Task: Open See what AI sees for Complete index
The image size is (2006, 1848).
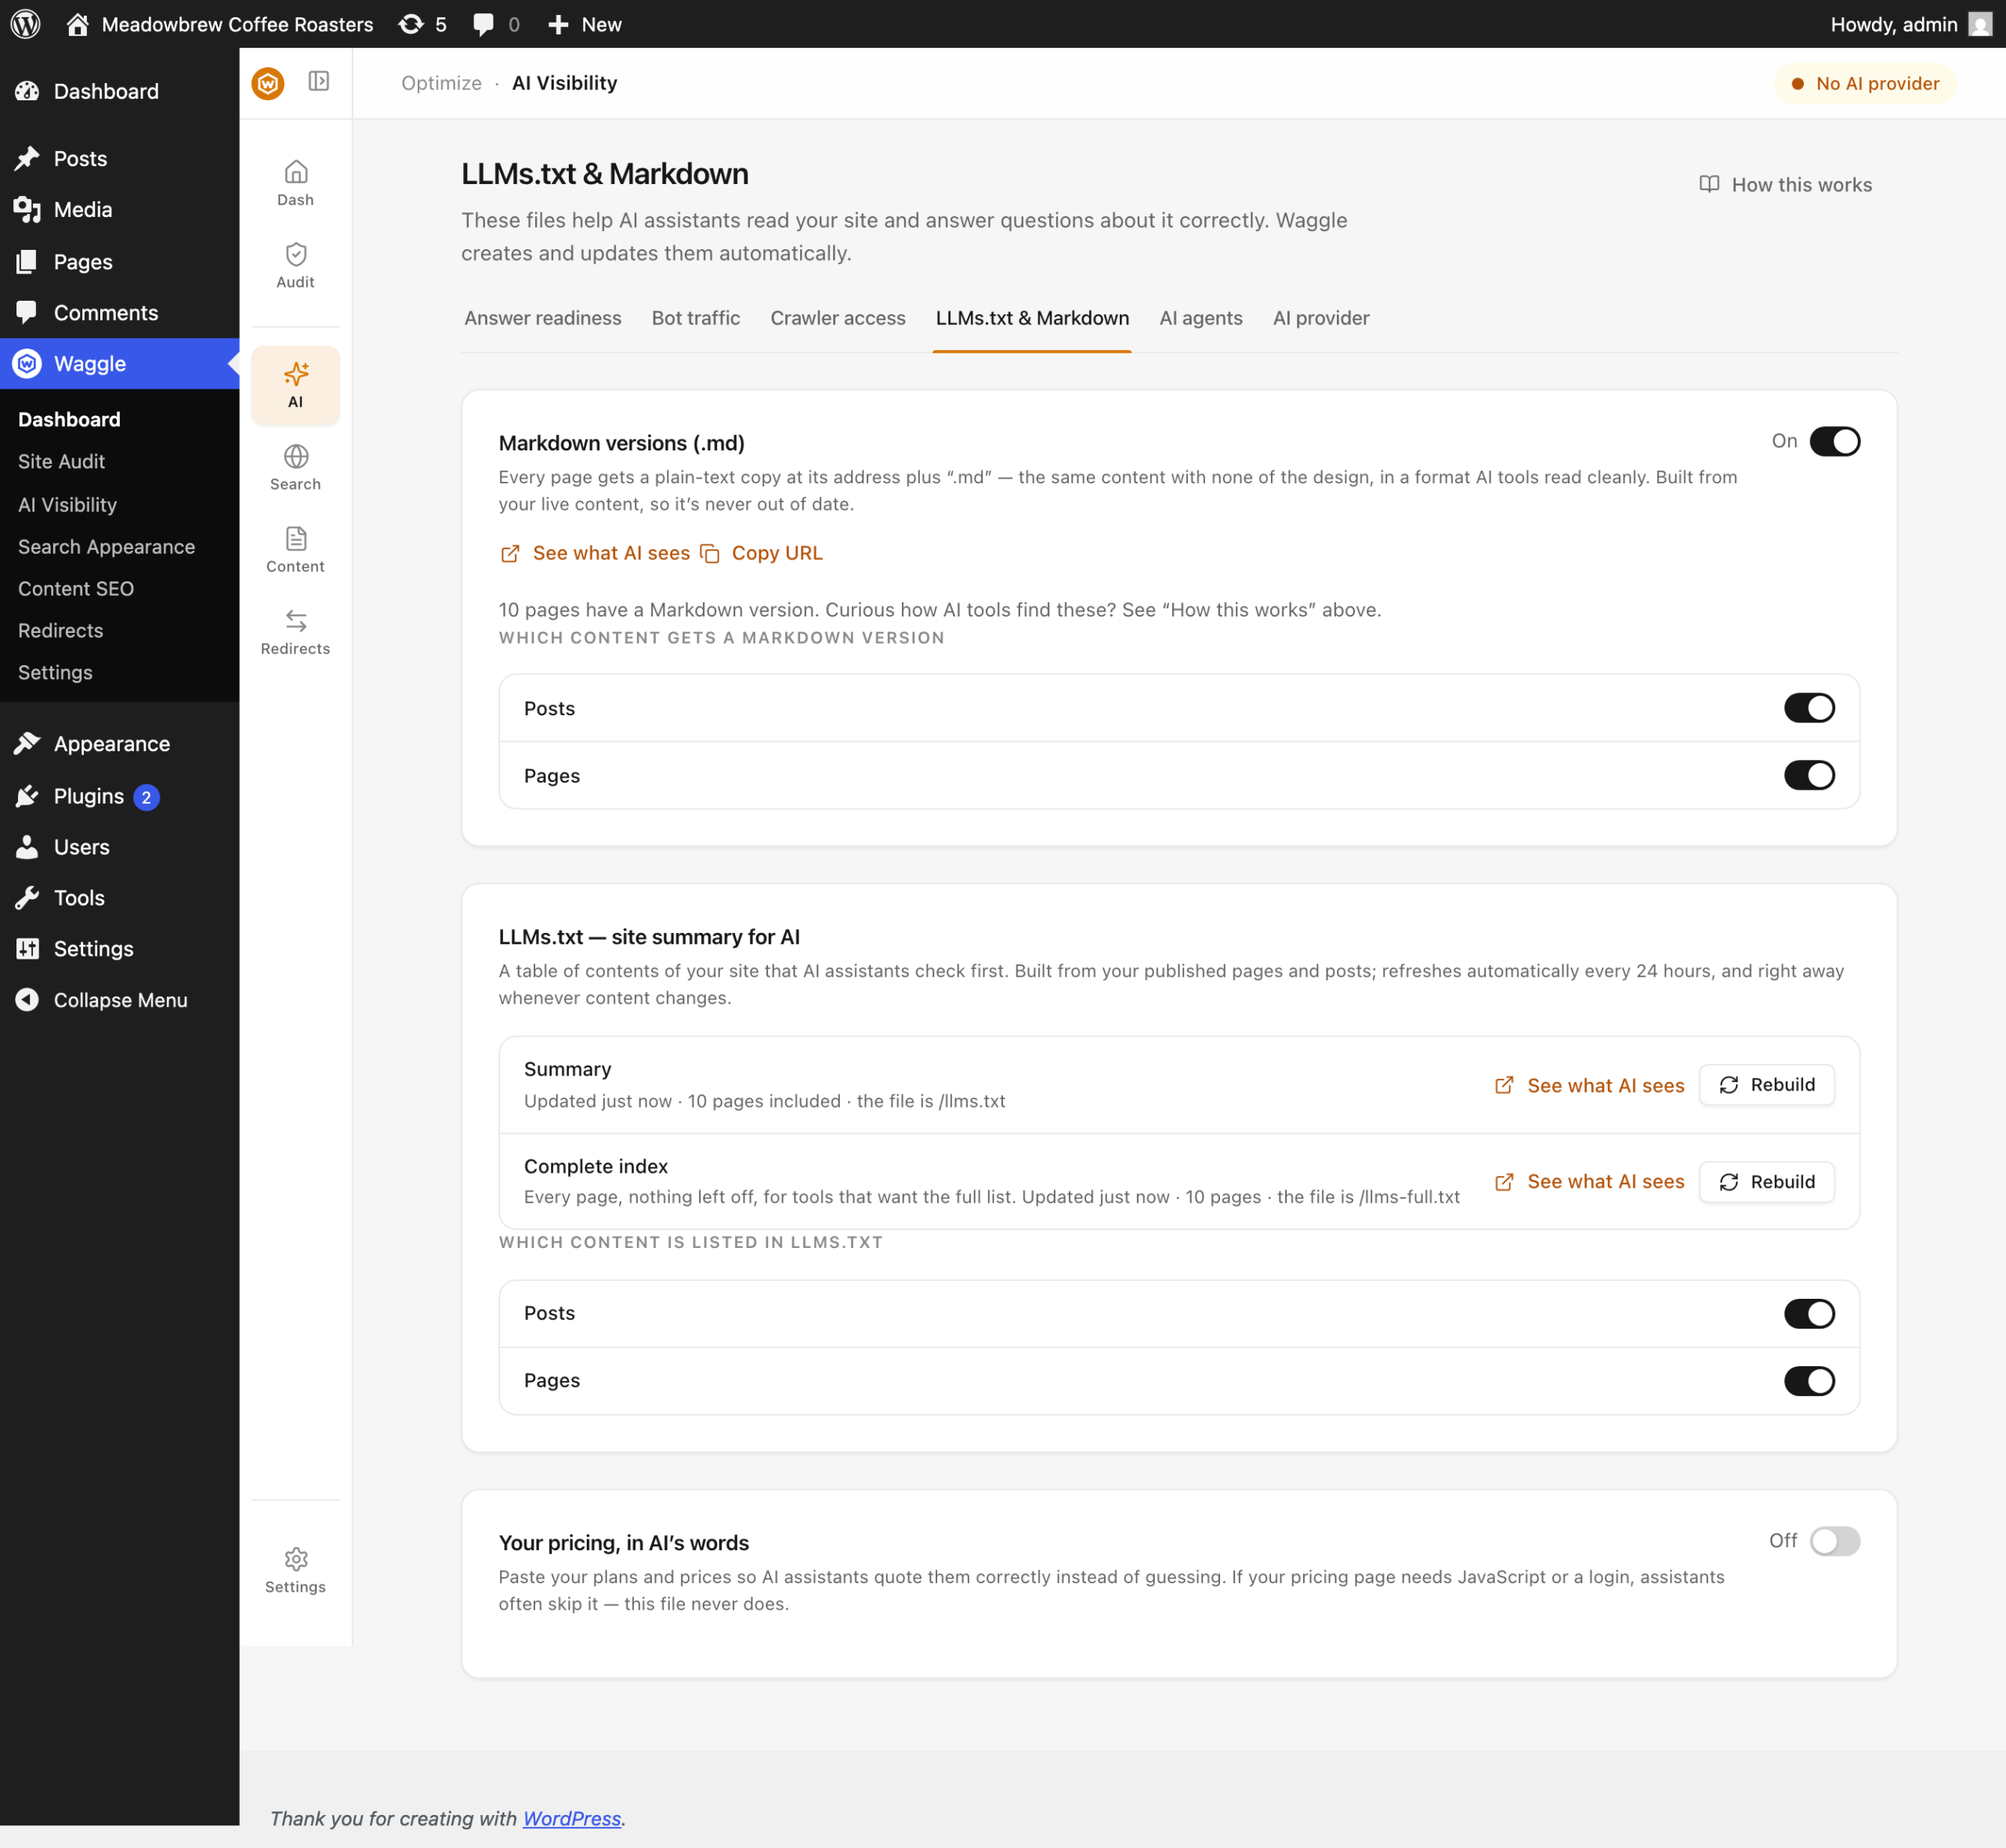Action: click(1589, 1182)
